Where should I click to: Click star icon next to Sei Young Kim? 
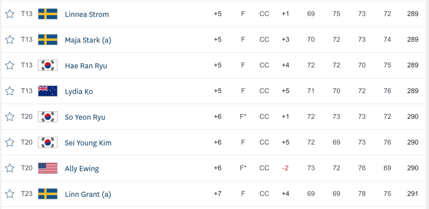pyautogui.click(x=10, y=143)
